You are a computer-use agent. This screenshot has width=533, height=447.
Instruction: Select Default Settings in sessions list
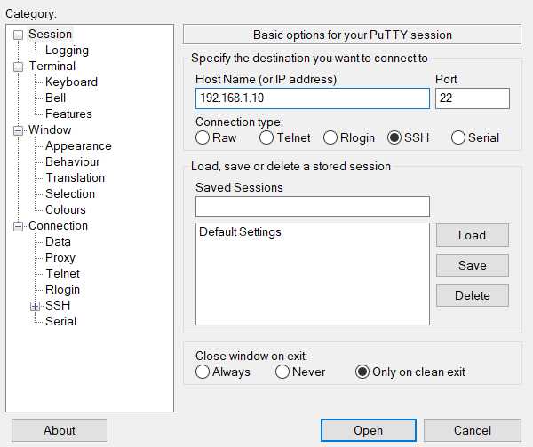tap(240, 232)
